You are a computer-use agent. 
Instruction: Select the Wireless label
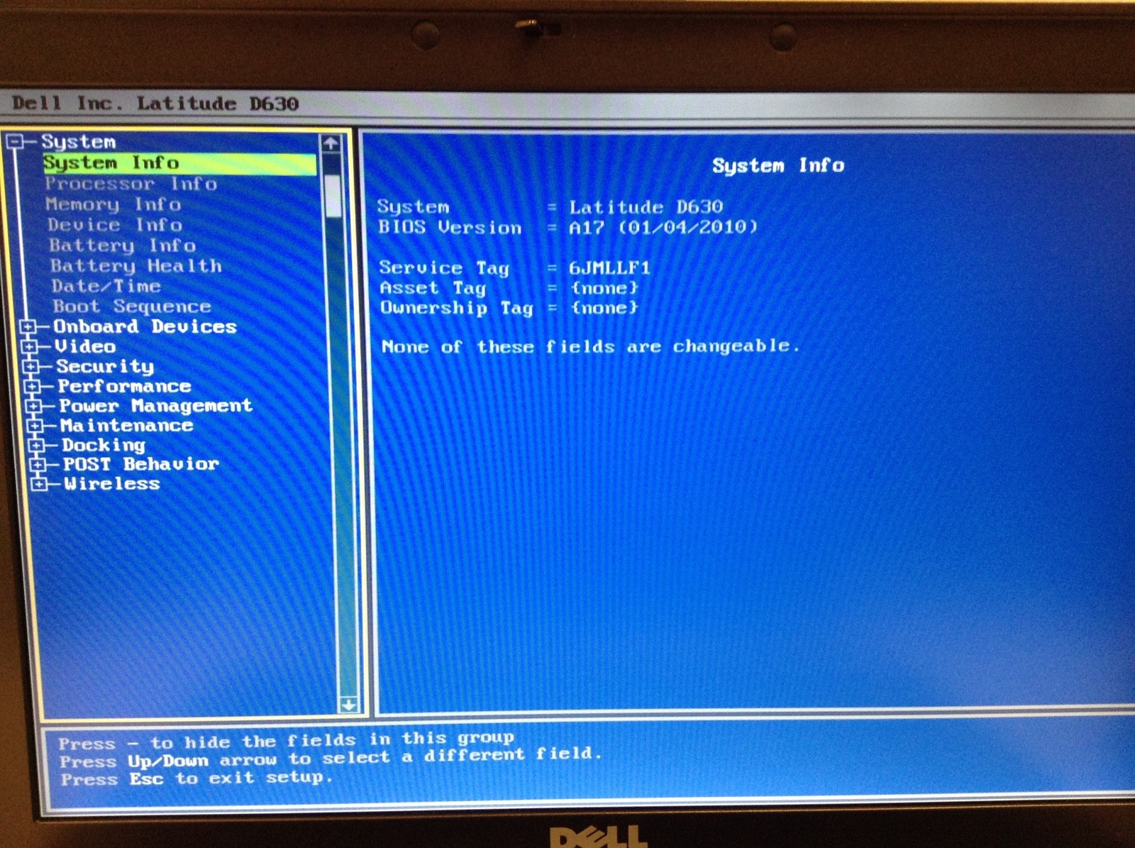(112, 484)
